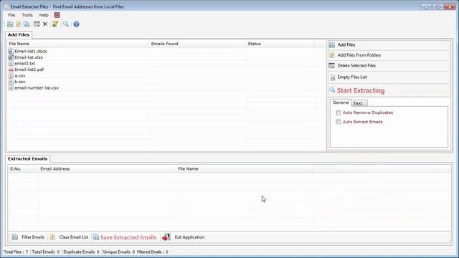Click the email3.txt file icon
459x258 pixels.
click(x=11, y=64)
